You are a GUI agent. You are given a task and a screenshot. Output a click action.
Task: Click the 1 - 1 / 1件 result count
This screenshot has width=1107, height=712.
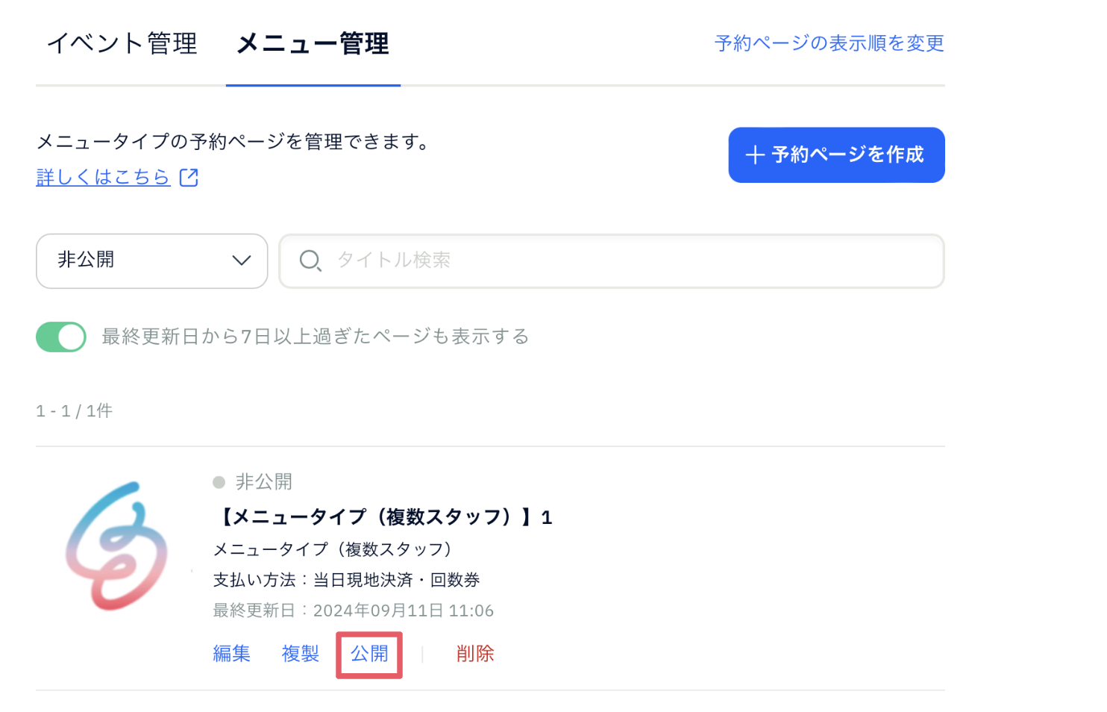pos(75,411)
